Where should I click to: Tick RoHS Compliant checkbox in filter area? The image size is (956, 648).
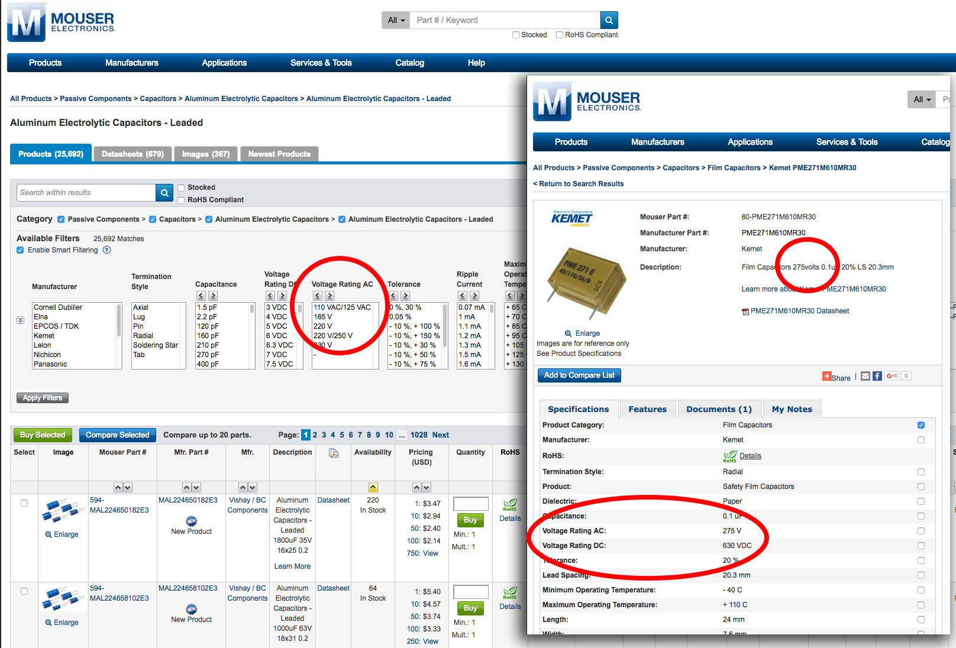pyautogui.click(x=181, y=200)
